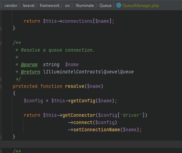Click the getConnector method call
This screenshot has width=182, height=153.
[79, 115]
